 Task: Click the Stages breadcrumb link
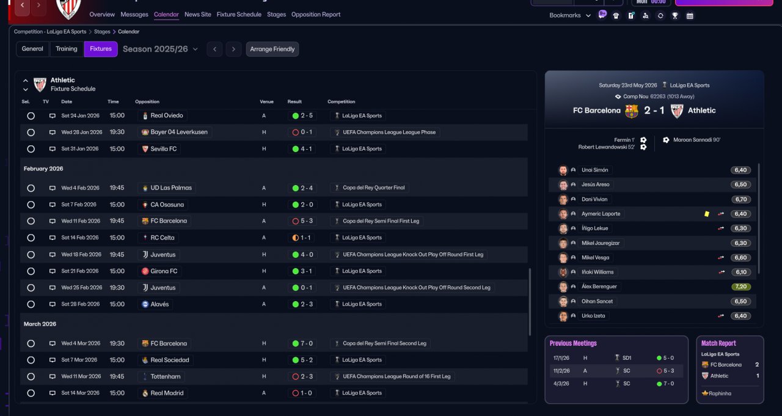click(102, 31)
